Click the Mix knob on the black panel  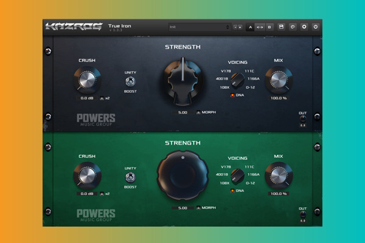tap(278, 80)
